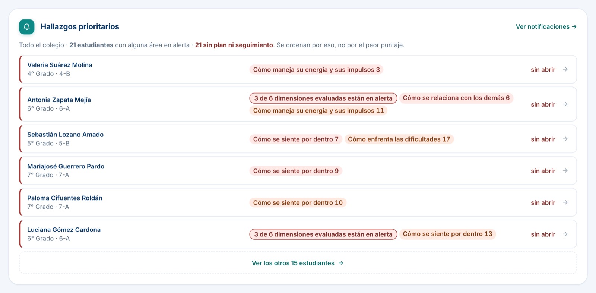The width and height of the screenshot is (596, 293).
Task: Show the other 15 students
Action: [298, 263]
